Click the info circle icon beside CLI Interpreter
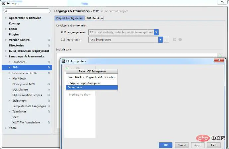This screenshot has width=229, height=149. [180, 40]
